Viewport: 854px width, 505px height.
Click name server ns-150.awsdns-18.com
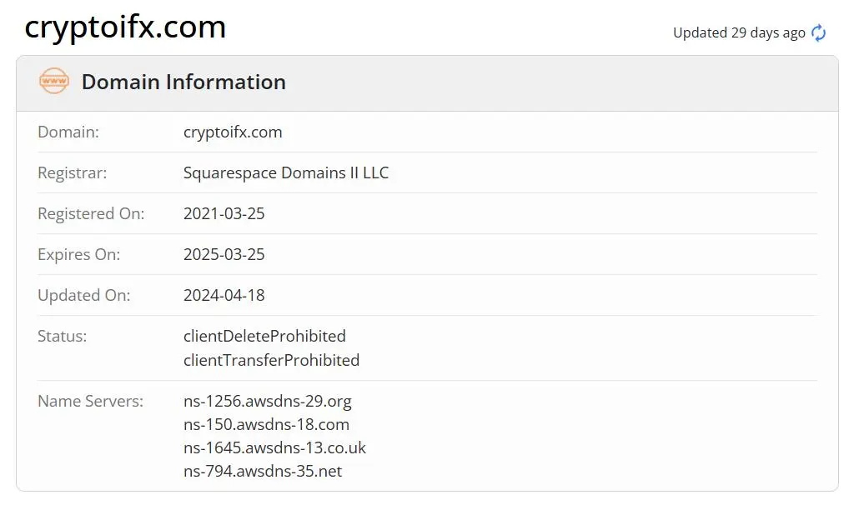[266, 424]
